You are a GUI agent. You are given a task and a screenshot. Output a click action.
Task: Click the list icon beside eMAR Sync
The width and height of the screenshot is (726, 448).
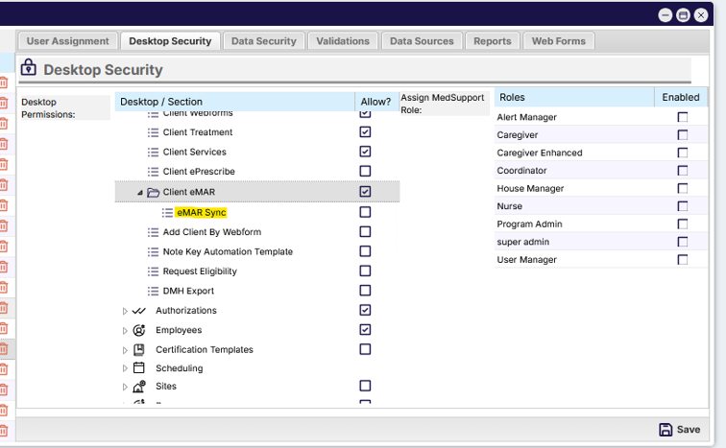click(167, 213)
